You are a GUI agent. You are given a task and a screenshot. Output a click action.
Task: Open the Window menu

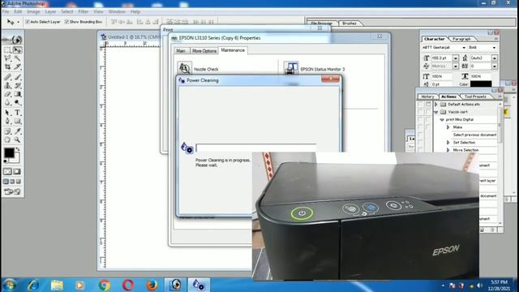pyautogui.click(x=117, y=11)
